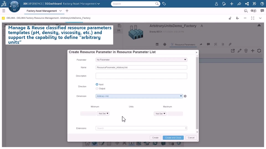Click the search magnifier icon
Screen dimensions: 266x149
(157, 4)
